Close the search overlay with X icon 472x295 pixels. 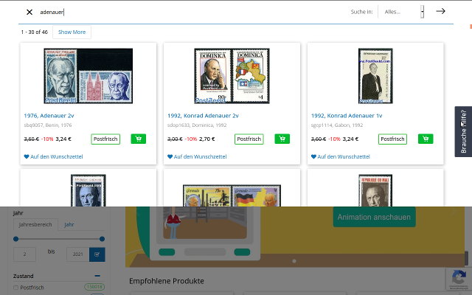click(29, 12)
